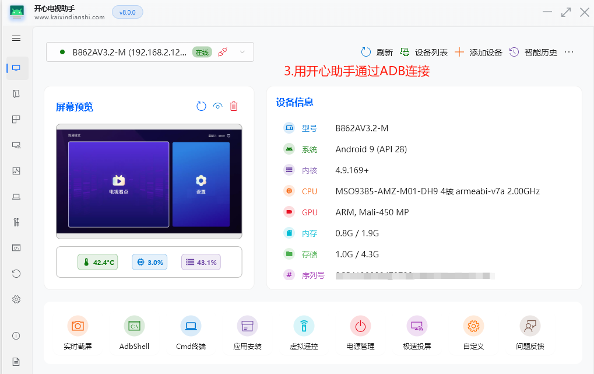This screenshot has width=594, height=374.
Task: Open the phone file sidebar icon
Action: (x=16, y=94)
